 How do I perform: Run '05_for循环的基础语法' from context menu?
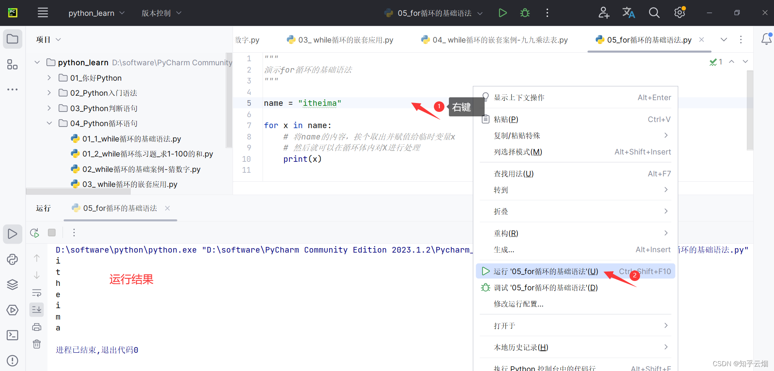tap(576, 271)
